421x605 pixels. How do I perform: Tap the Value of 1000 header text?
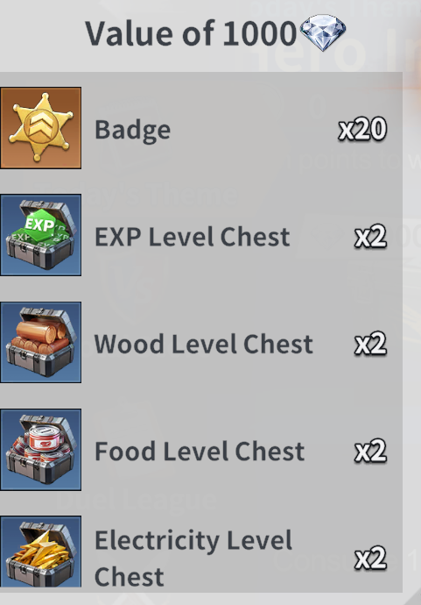191,33
